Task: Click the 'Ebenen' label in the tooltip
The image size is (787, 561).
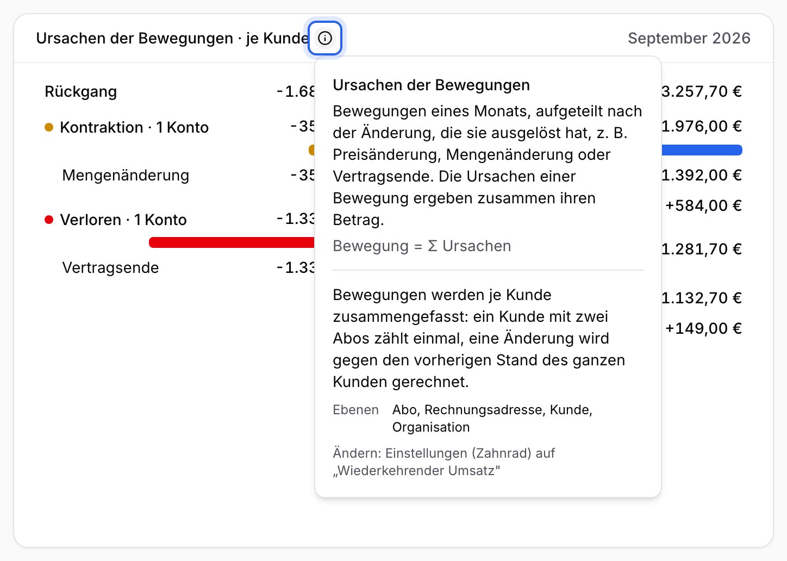Action: tap(356, 410)
